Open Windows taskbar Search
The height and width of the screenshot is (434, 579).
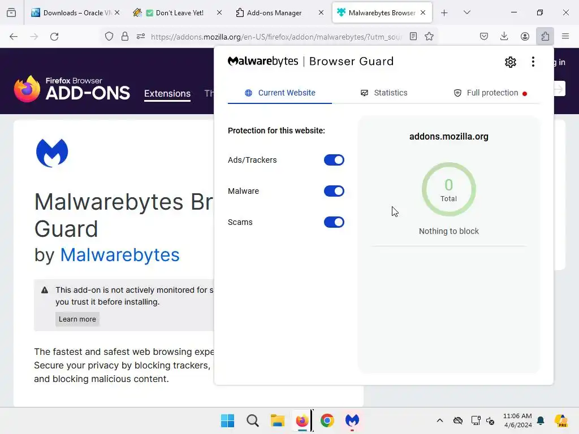click(253, 420)
